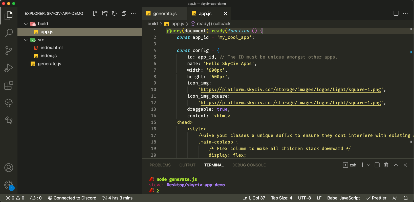Open the Search view in activity bar
The image size is (414, 202).
pos(9,33)
